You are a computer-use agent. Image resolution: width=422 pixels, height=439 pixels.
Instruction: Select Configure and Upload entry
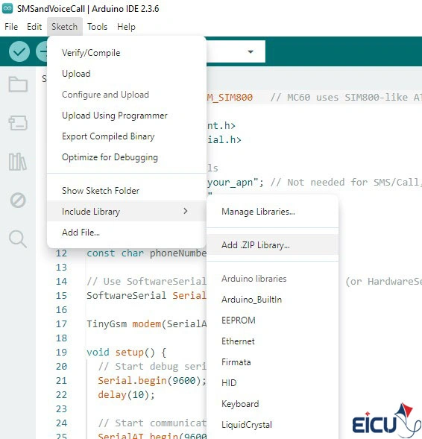click(127, 95)
